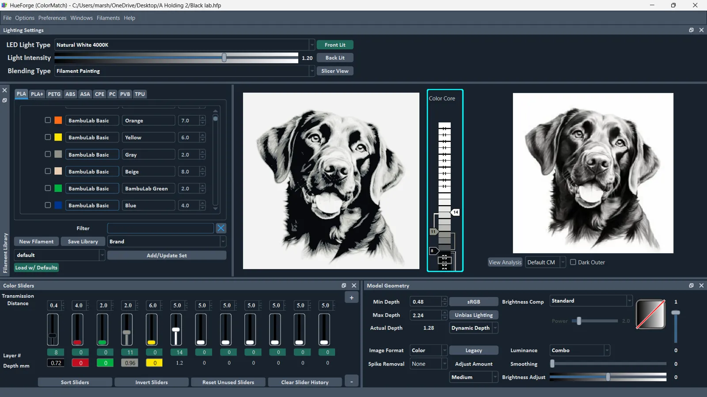Viewport: 707px width, 397px height.
Task: Enable the Orange filament checkbox
Action: pyautogui.click(x=48, y=120)
